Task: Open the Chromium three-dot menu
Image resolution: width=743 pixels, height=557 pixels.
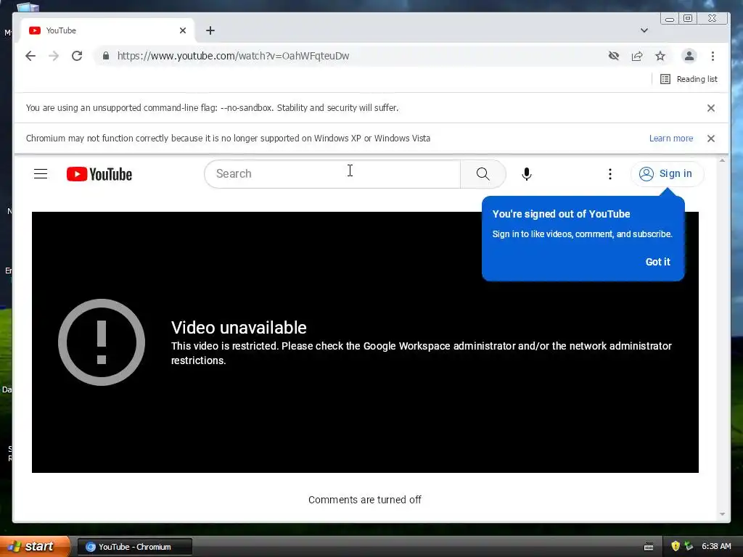Action: tap(713, 56)
